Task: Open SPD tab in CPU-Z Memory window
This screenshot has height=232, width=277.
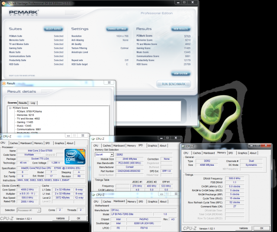Action: (231, 153)
